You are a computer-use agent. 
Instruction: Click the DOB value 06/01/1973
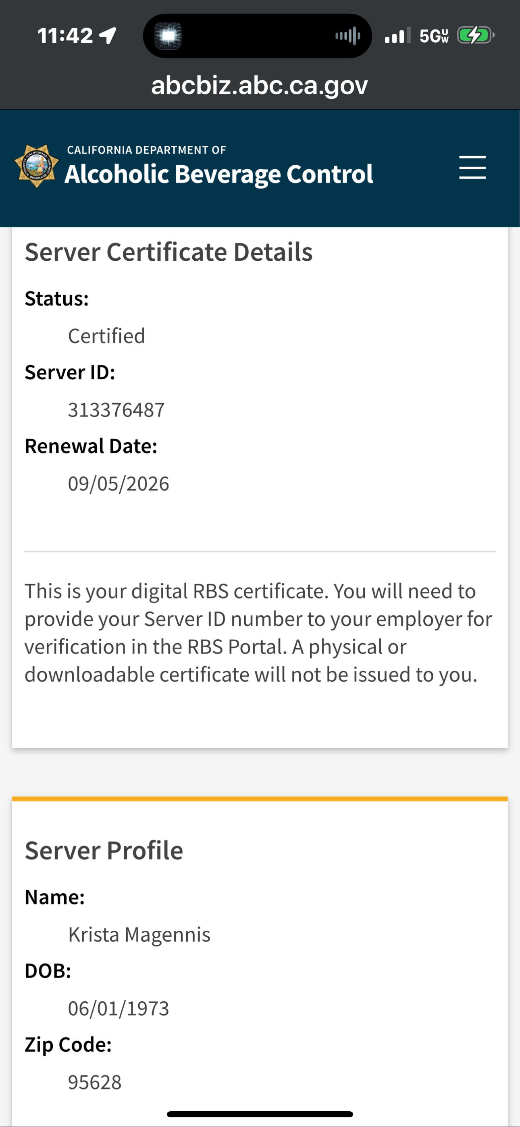[x=118, y=1008]
